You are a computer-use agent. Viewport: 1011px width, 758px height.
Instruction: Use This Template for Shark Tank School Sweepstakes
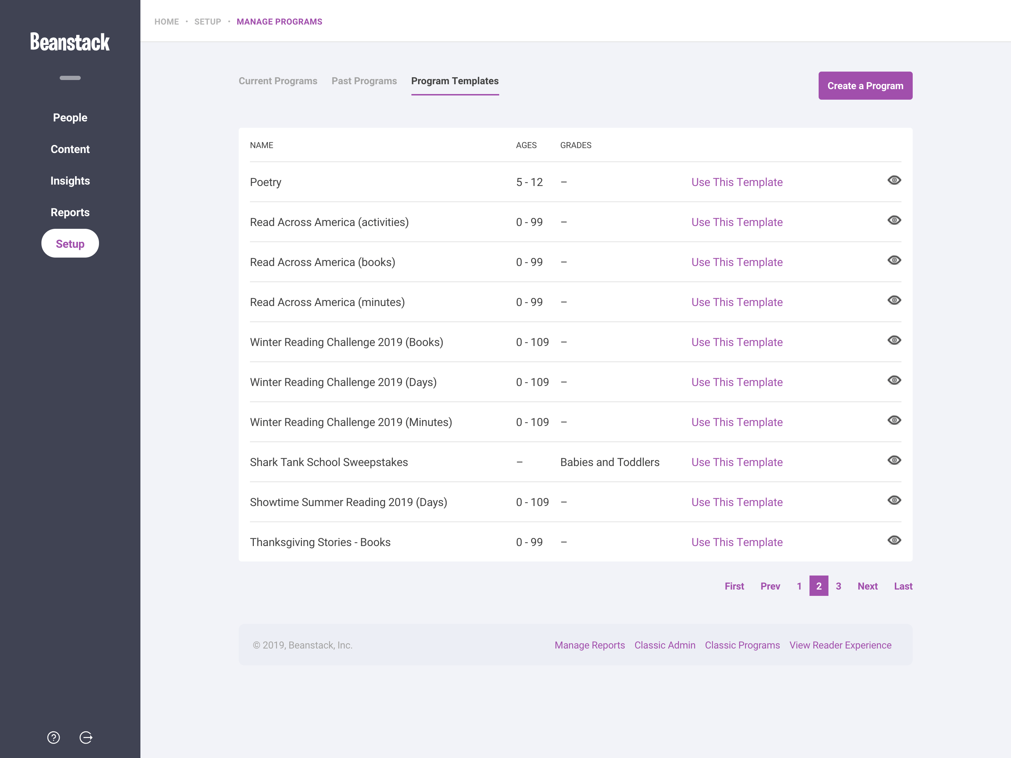(x=737, y=462)
